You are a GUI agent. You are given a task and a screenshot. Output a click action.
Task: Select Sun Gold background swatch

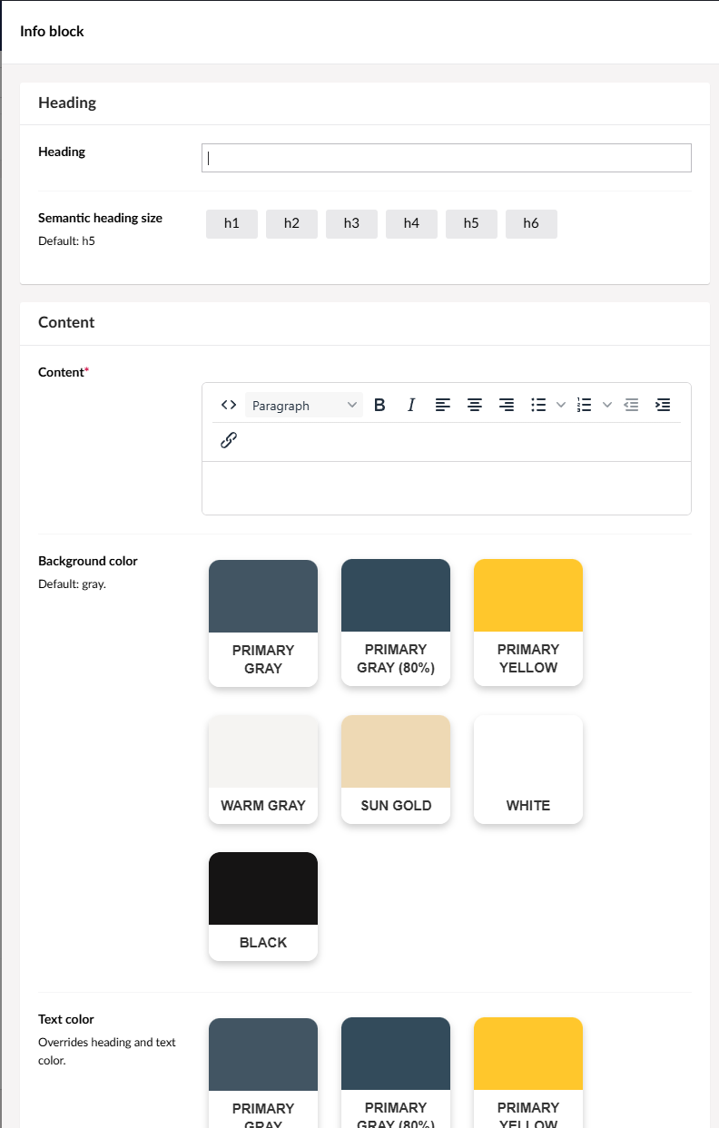coord(396,769)
